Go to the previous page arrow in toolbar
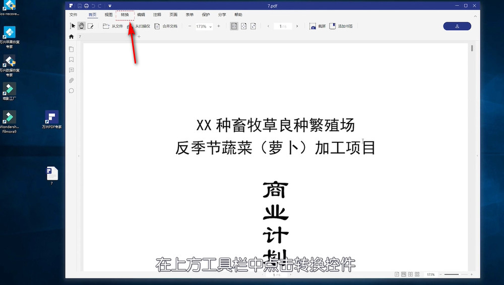 pos(268,26)
